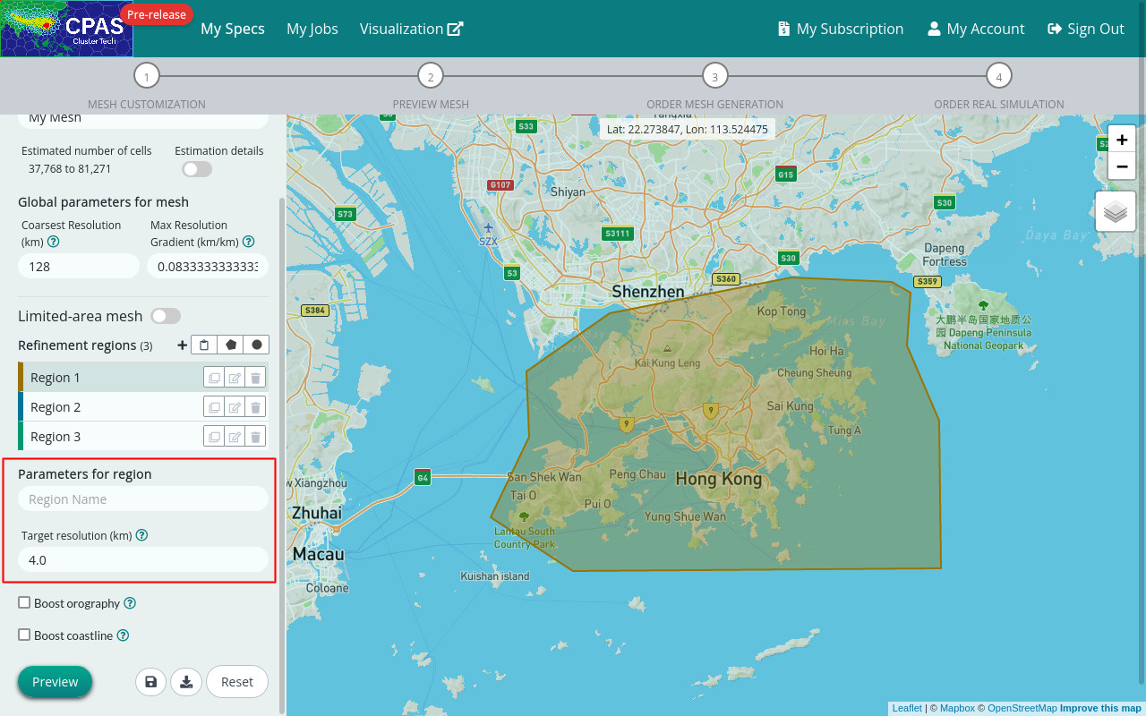The image size is (1146, 716).
Task: Click the Preview button
Action: (x=55, y=682)
